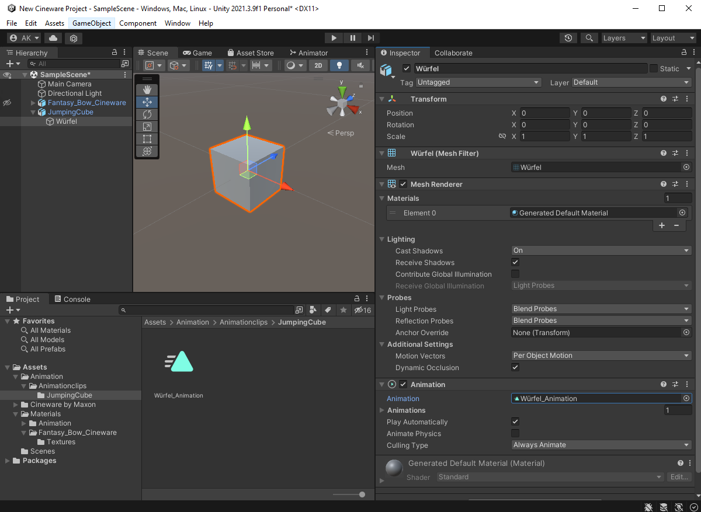Image resolution: width=701 pixels, height=512 pixels.
Task: Open the Unity cloud services icon
Action: [x=53, y=38]
